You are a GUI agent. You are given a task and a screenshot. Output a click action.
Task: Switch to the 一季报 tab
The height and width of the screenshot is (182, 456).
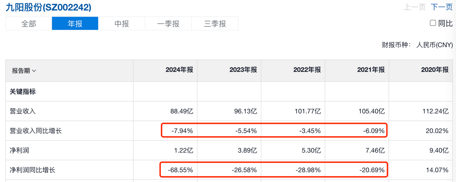[x=168, y=24]
